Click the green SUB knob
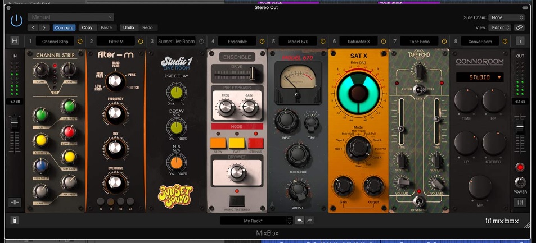Screen dimensions: 536x243 click(x=40, y=115)
